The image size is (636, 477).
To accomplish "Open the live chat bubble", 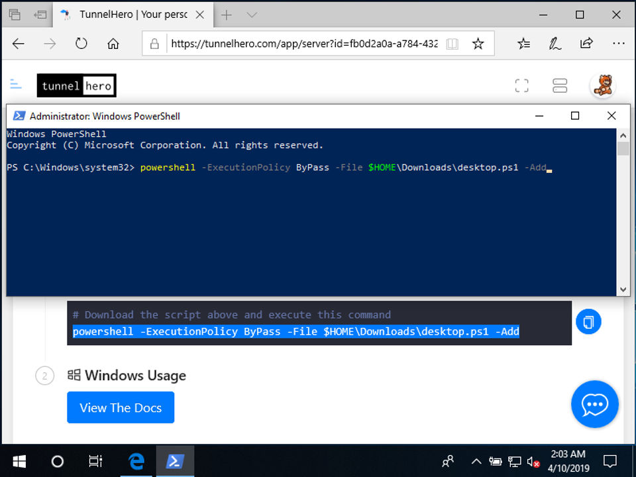I will [x=595, y=404].
